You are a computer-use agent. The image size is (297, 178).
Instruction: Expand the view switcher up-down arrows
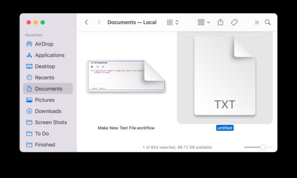tap(177, 22)
